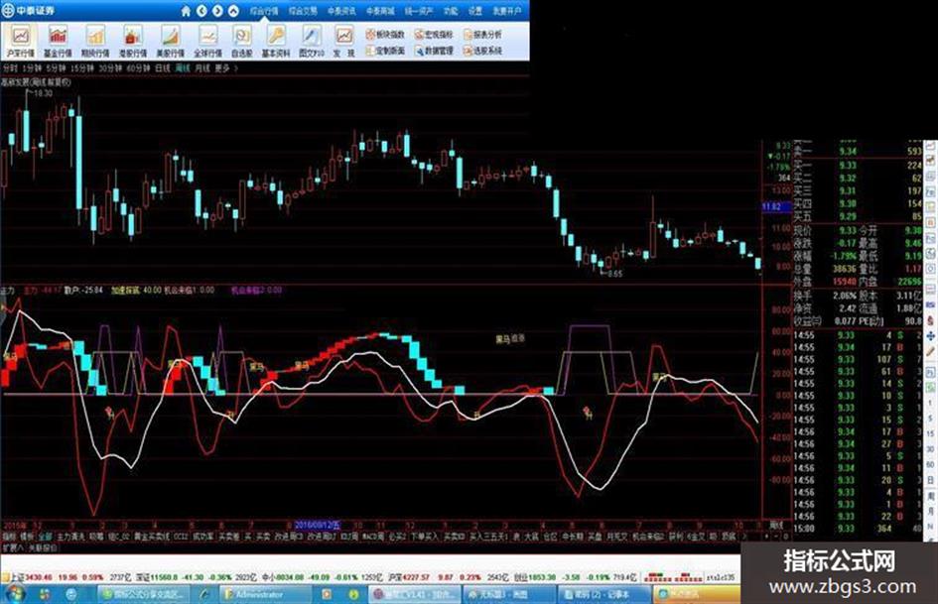Image resolution: width=938 pixels, height=604 pixels.
Task: Go back with the left arrow icon
Action: point(201,11)
